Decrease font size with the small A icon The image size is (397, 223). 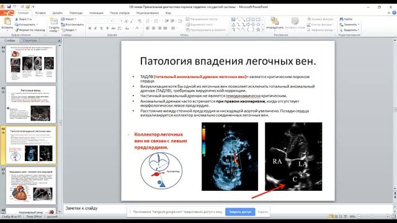pyautogui.click(x=132, y=22)
